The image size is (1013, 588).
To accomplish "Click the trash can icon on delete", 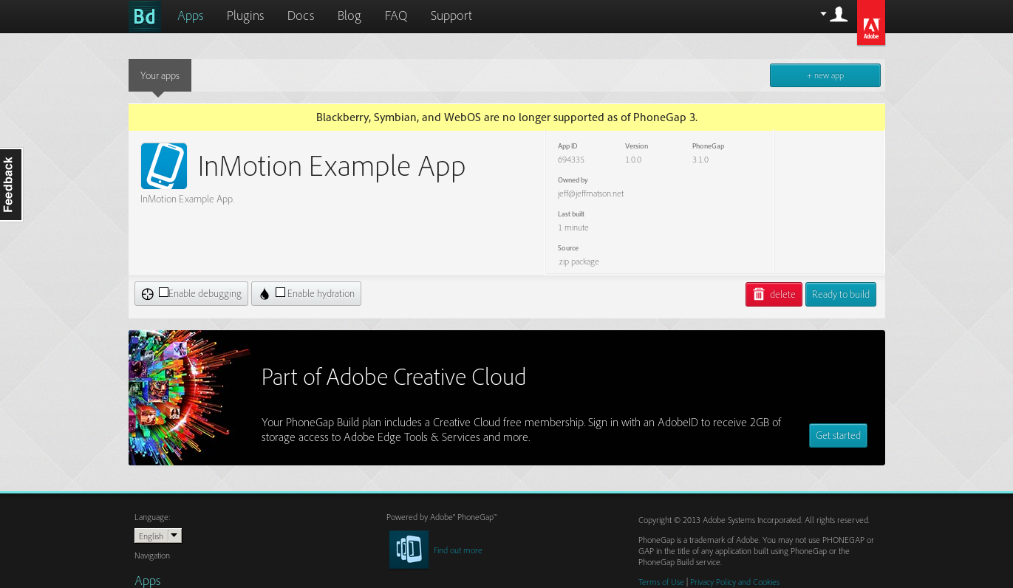I will point(759,295).
